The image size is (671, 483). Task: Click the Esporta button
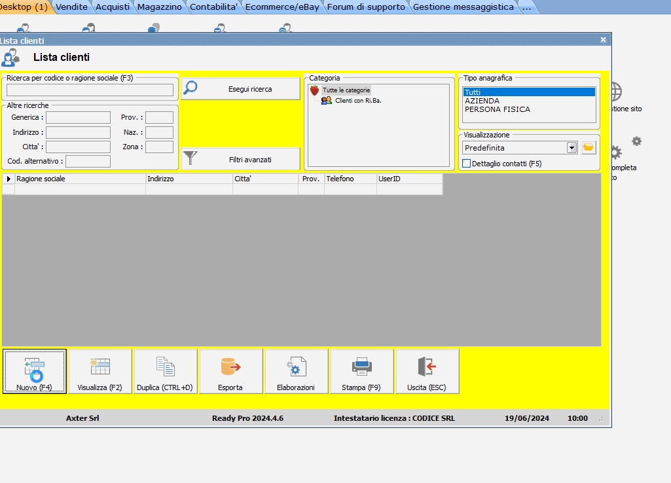230,371
